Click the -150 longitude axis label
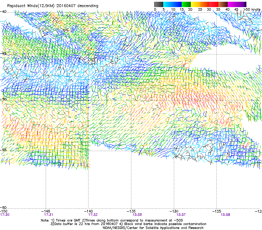 4,211
